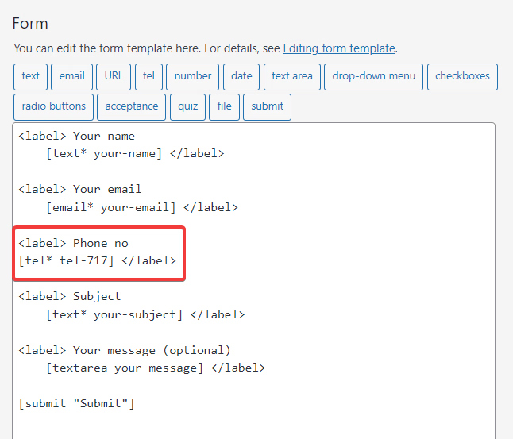This screenshot has height=439, width=513.
Task: Place cursor in '[textarea your-message]' tag
Action: click(x=125, y=368)
